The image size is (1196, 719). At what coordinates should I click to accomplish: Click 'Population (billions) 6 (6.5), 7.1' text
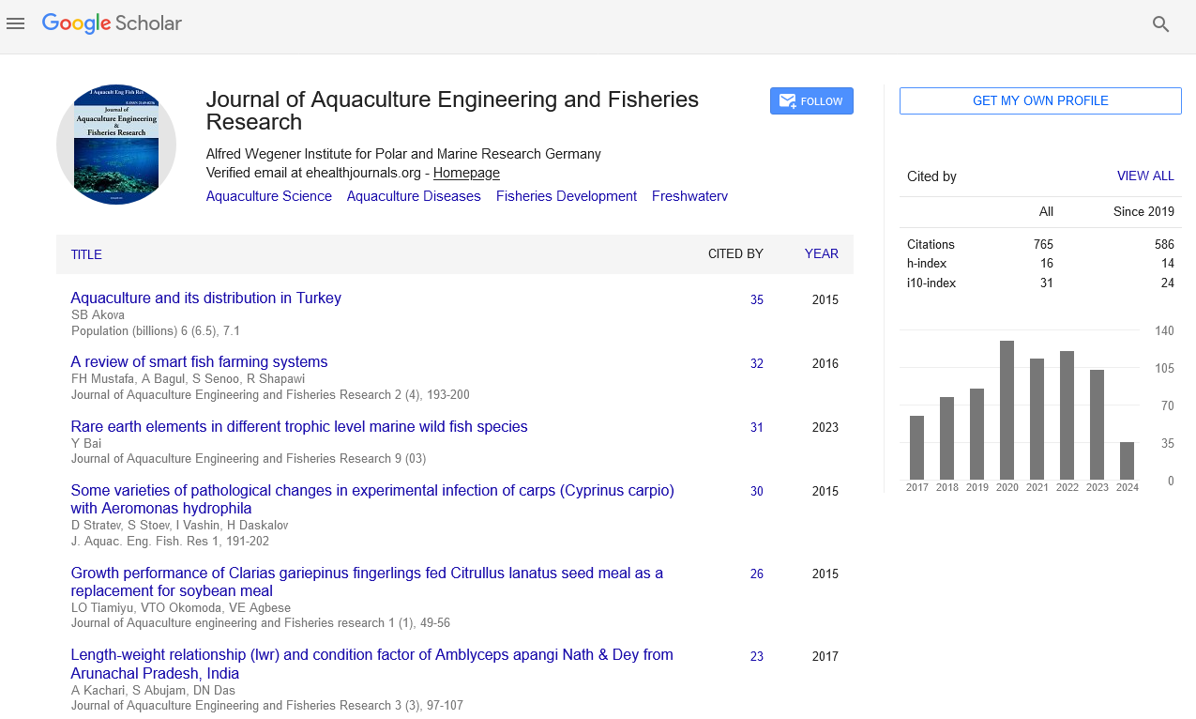[156, 330]
